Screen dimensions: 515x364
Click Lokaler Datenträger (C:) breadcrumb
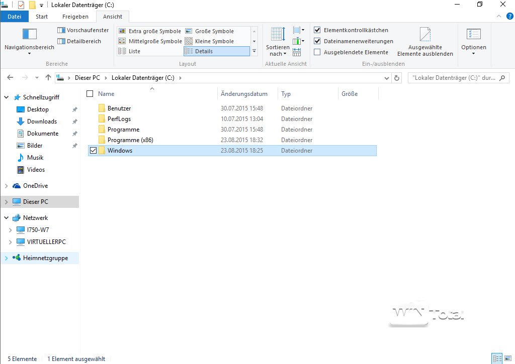pyautogui.click(x=143, y=78)
